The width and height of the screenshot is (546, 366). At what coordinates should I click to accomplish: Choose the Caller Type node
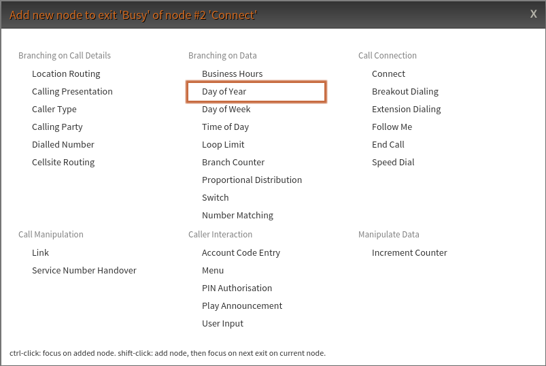point(54,109)
